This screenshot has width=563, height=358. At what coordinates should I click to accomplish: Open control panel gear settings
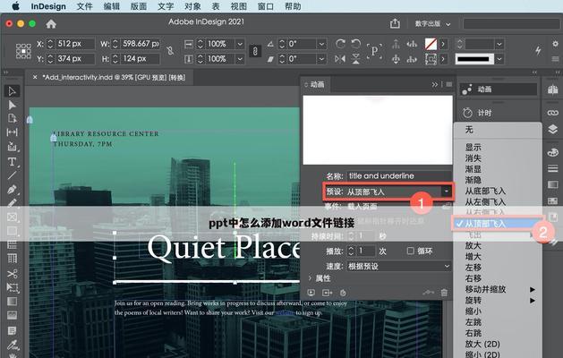pyautogui.click(x=556, y=44)
